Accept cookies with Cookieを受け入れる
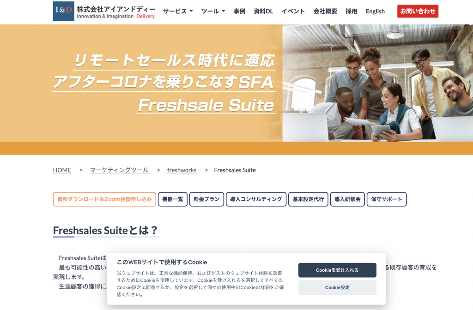This screenshot has height=310, width=473. pyautogui.click(x=337, y=270)
